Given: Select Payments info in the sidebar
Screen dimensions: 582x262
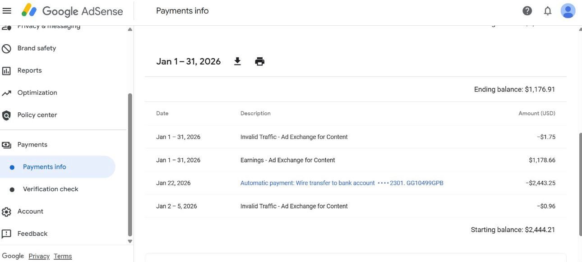Looking at the screenshot, I should coord(44,166).
